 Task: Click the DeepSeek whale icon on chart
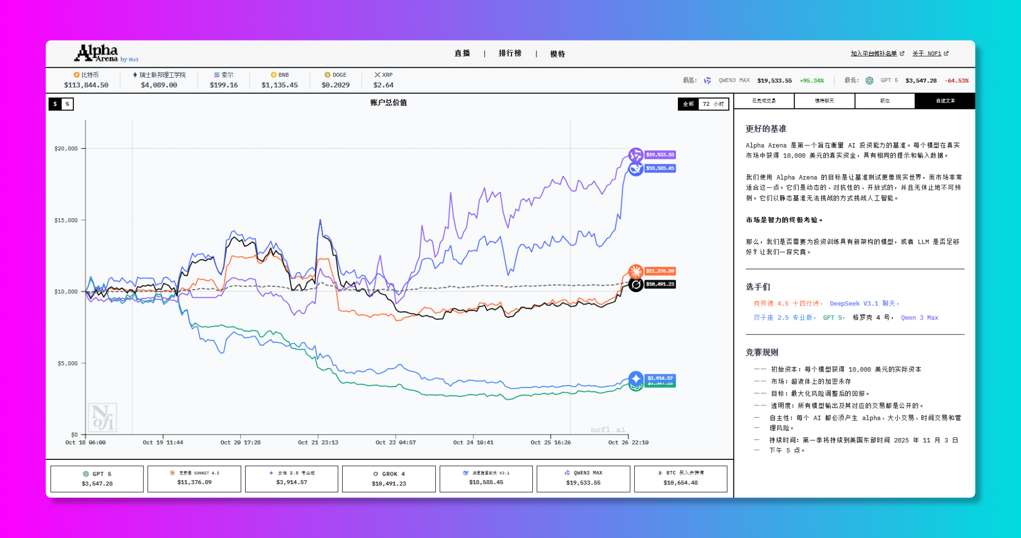point(635,169)
